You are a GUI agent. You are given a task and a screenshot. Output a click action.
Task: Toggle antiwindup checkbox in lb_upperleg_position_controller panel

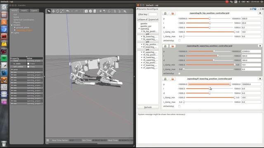point(179,73)
